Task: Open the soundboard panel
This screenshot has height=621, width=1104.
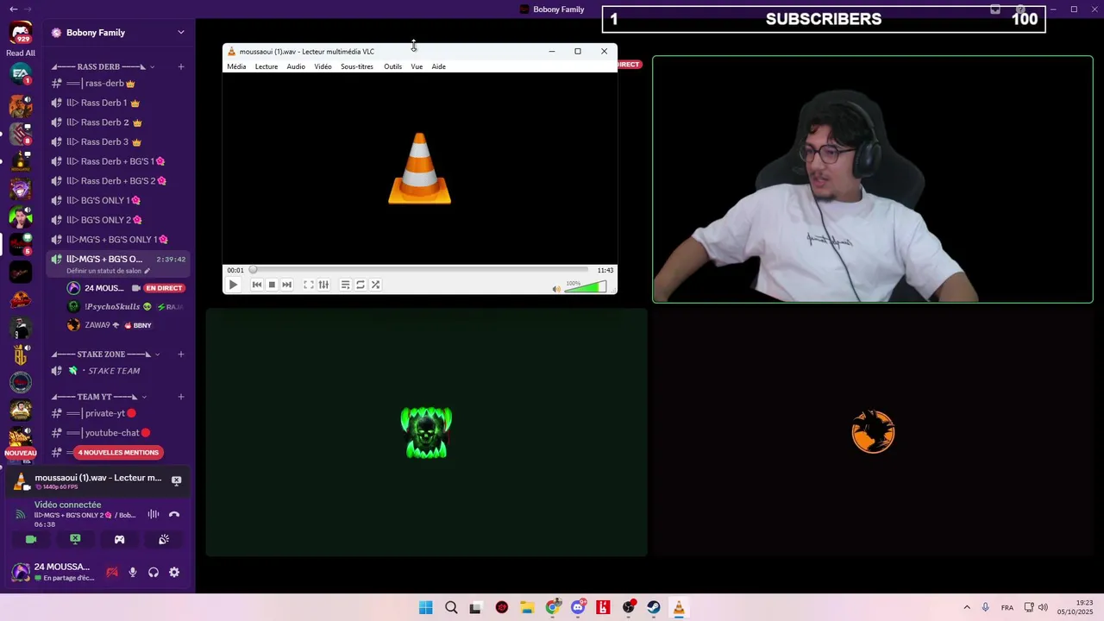Action: 164,539
